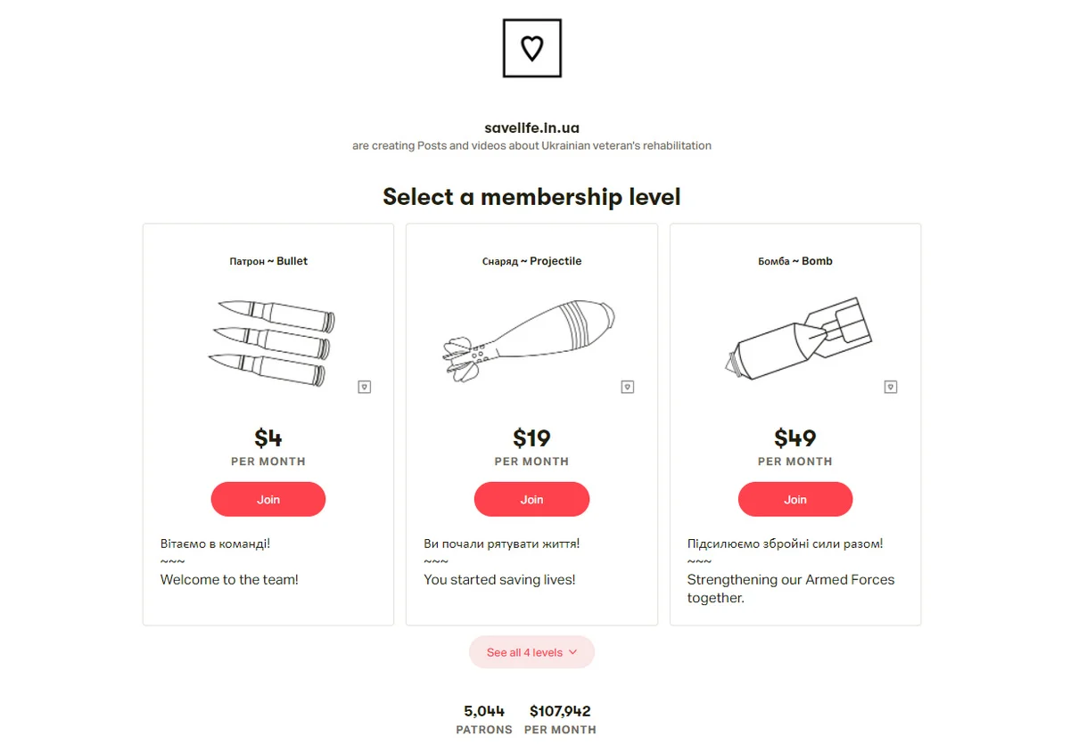The image size is (1070, 744).
Task: Click the heart logo at the top
Action: coord(532,48)
